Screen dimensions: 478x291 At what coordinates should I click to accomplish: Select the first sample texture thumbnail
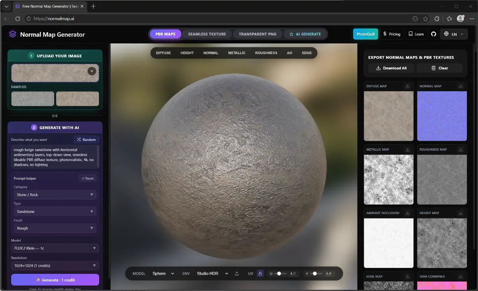point(33,98)
